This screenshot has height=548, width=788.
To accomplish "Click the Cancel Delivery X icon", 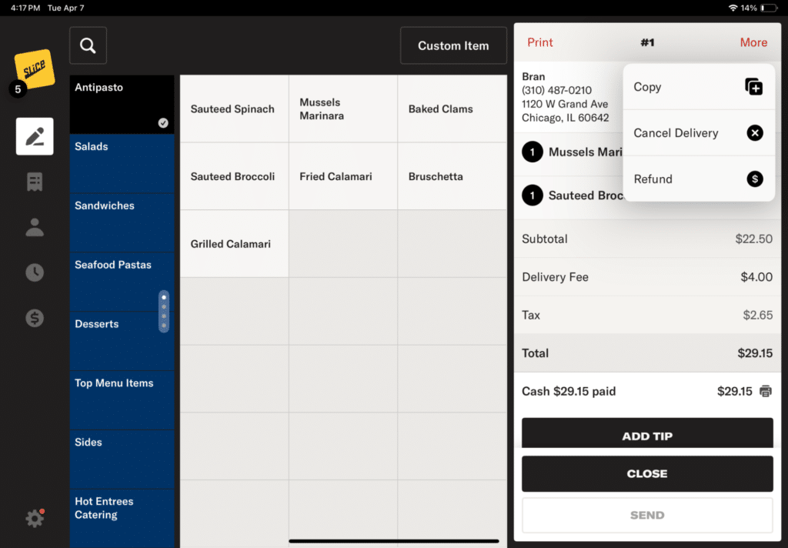I will pos(754,132).
